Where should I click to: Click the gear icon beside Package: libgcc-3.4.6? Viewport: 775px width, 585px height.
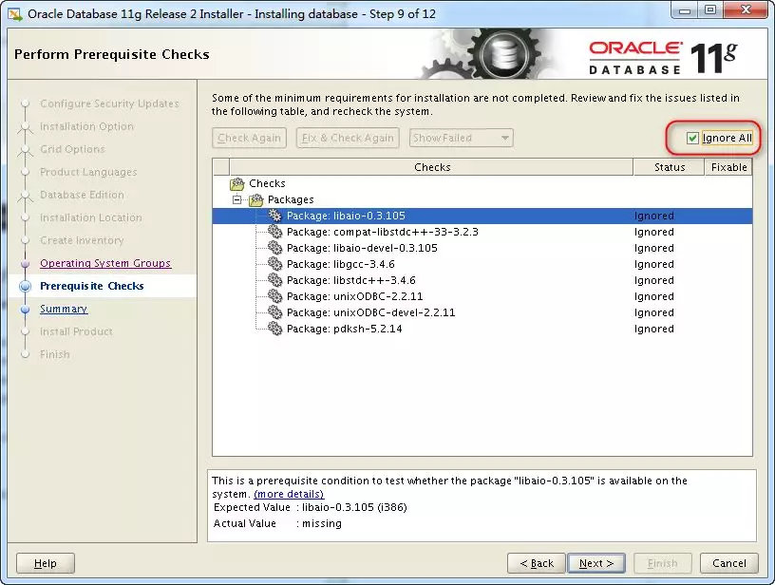[x=274, y=264]
